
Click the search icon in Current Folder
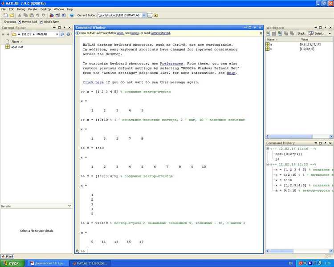click(62, 34)
